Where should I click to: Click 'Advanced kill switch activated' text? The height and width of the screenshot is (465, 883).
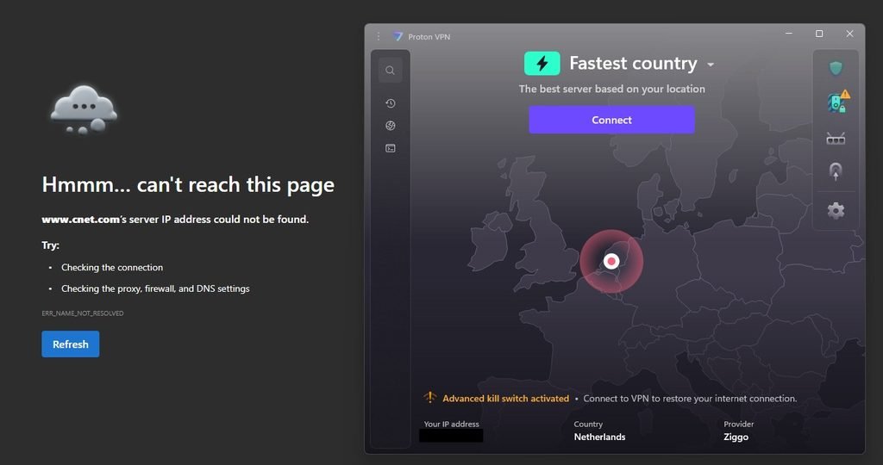tap(505, 398)
